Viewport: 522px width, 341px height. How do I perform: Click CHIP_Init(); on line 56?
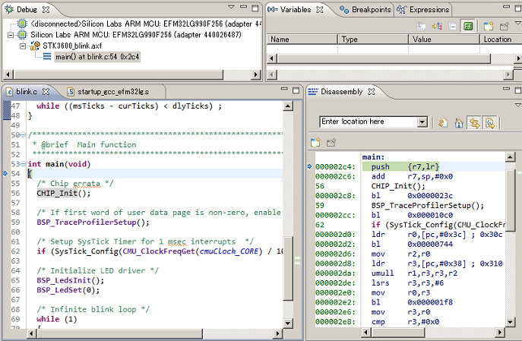click(63, 193)
